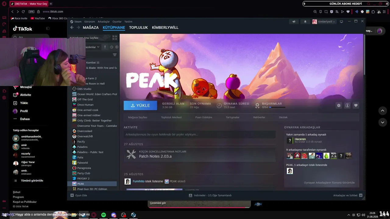
Task: Open PEAK settings gear icon
Action: [x=339, y=105]
